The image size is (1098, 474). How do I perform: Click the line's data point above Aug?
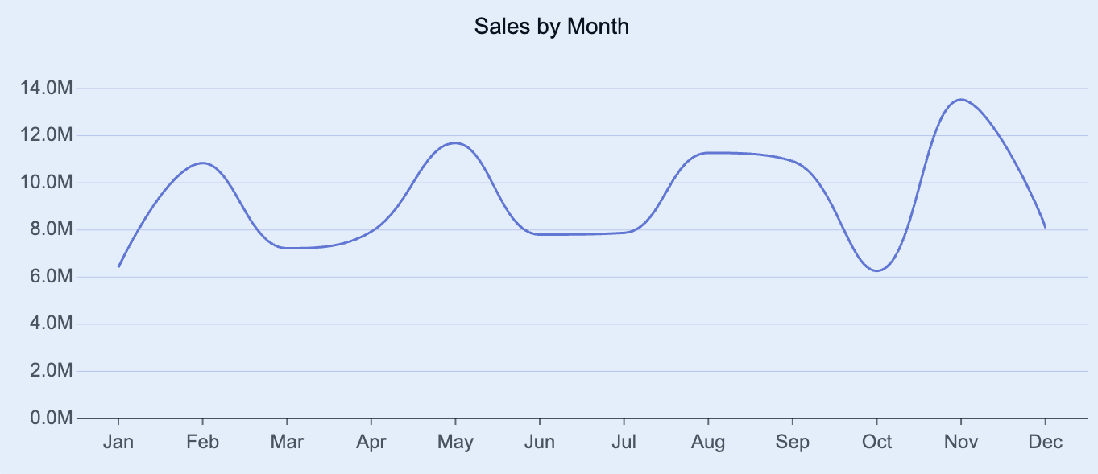(x=708, y=153)
